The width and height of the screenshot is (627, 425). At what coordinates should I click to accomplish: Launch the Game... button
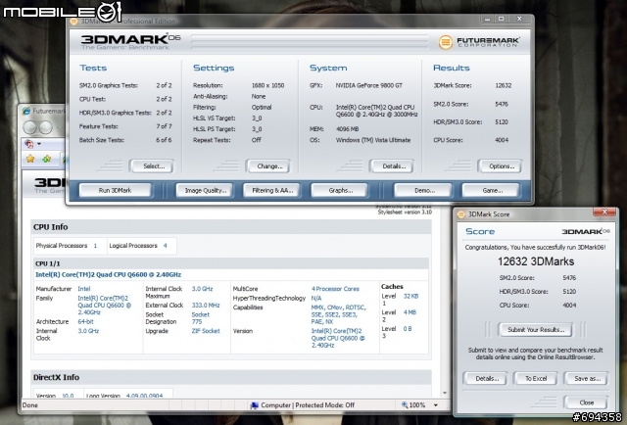click(491, 190)
